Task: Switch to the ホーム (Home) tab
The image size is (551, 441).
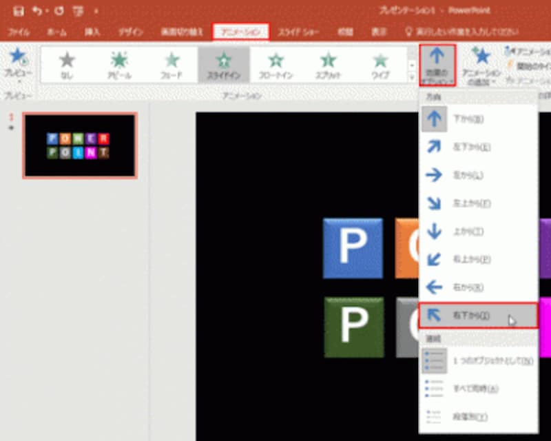Action: pyautogui.click(x=56, y=32)
